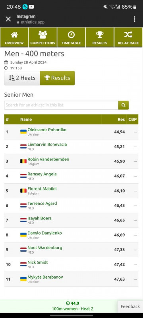This screenshot has width=143, height=318.
Task: Click the Name column header
Action: (26, 120)
